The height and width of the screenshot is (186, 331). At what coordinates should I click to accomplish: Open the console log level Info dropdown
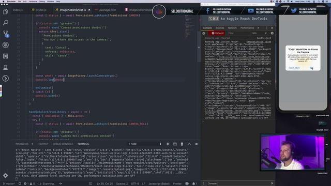(x=260, y=33)
